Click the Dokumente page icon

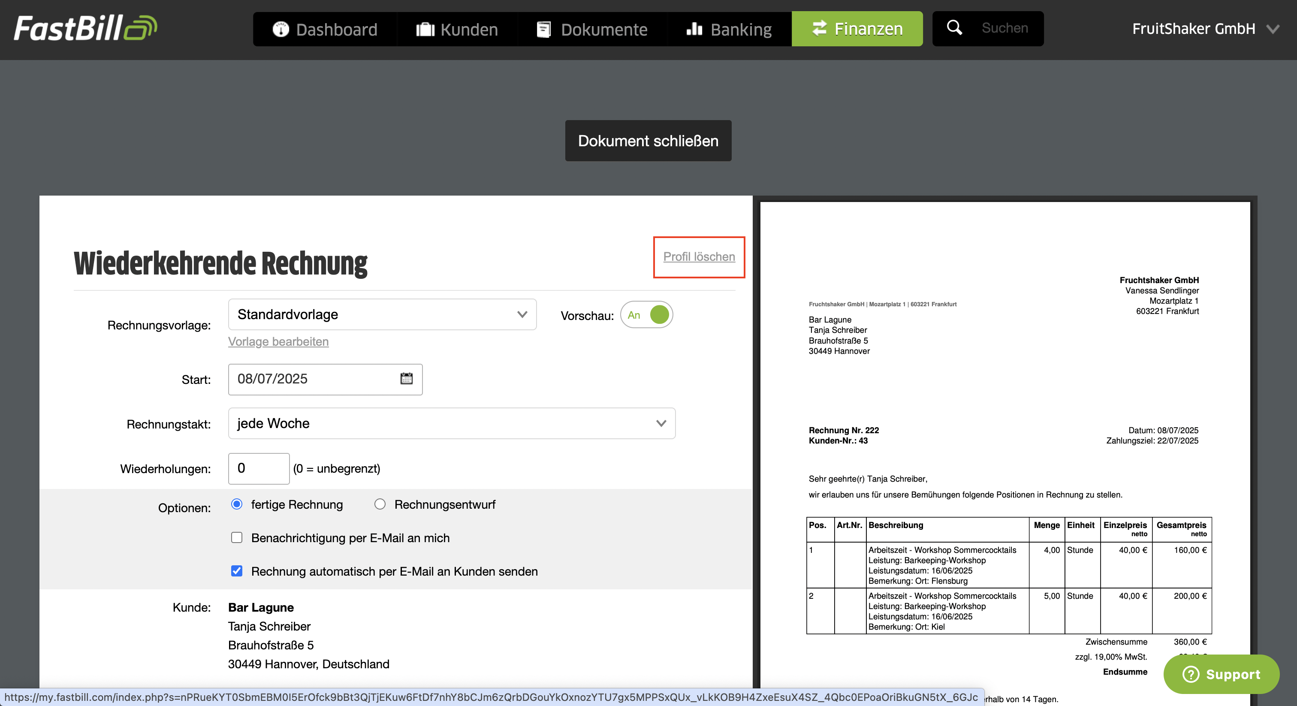coord(544,29)
